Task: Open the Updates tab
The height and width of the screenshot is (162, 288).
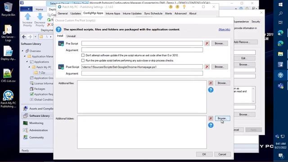Action: click(x=76, y=13)
